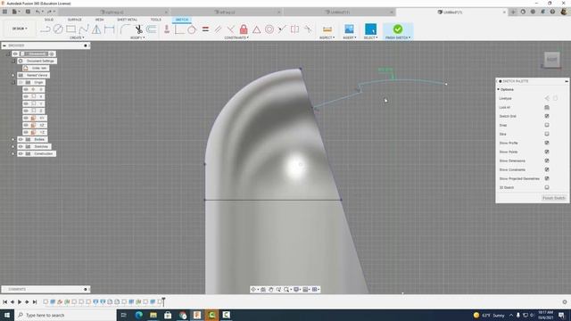The width and height of the screenshot is (571, 321).
Task: Toggle Show Points checkbox
Action: click(547, 152)
